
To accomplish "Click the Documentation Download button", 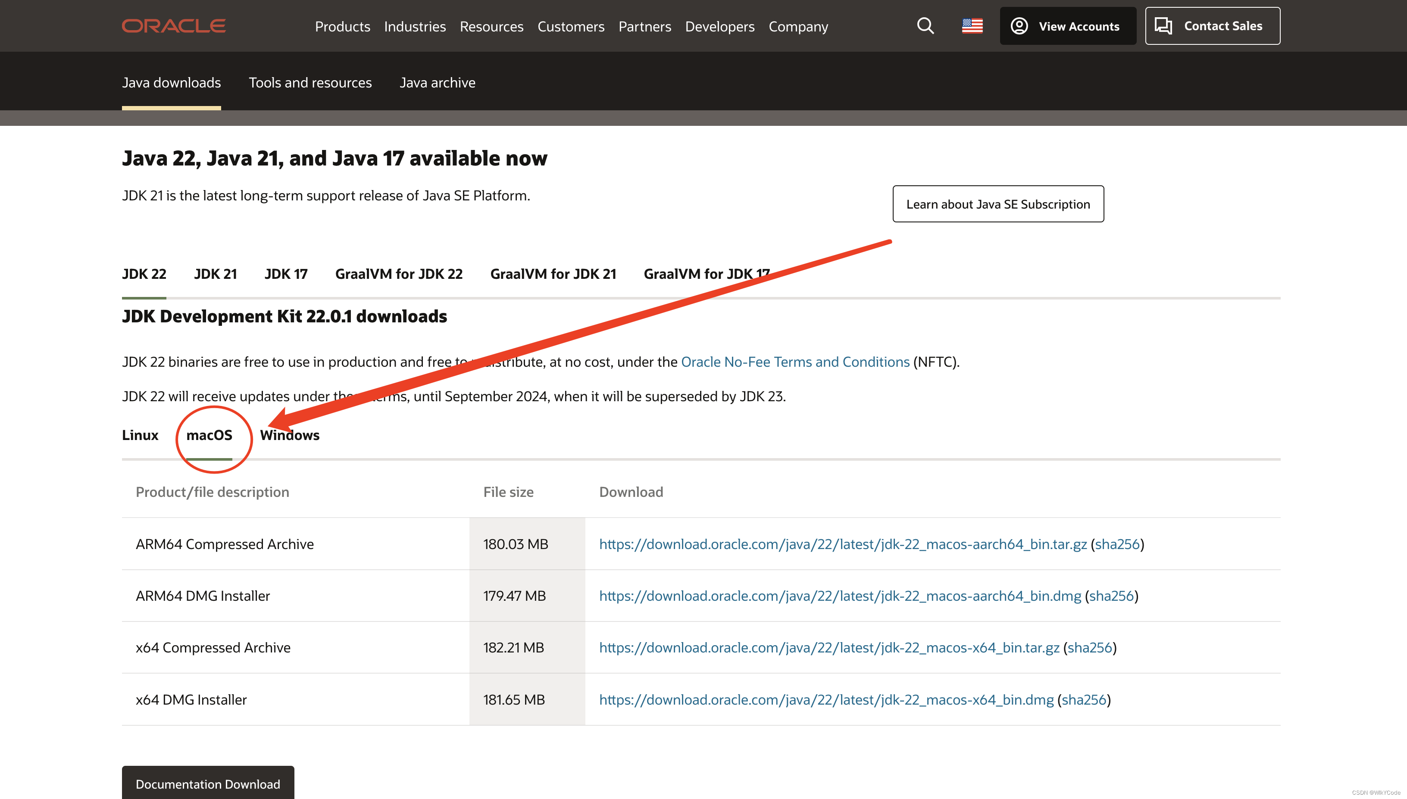I will pos(208,783).
